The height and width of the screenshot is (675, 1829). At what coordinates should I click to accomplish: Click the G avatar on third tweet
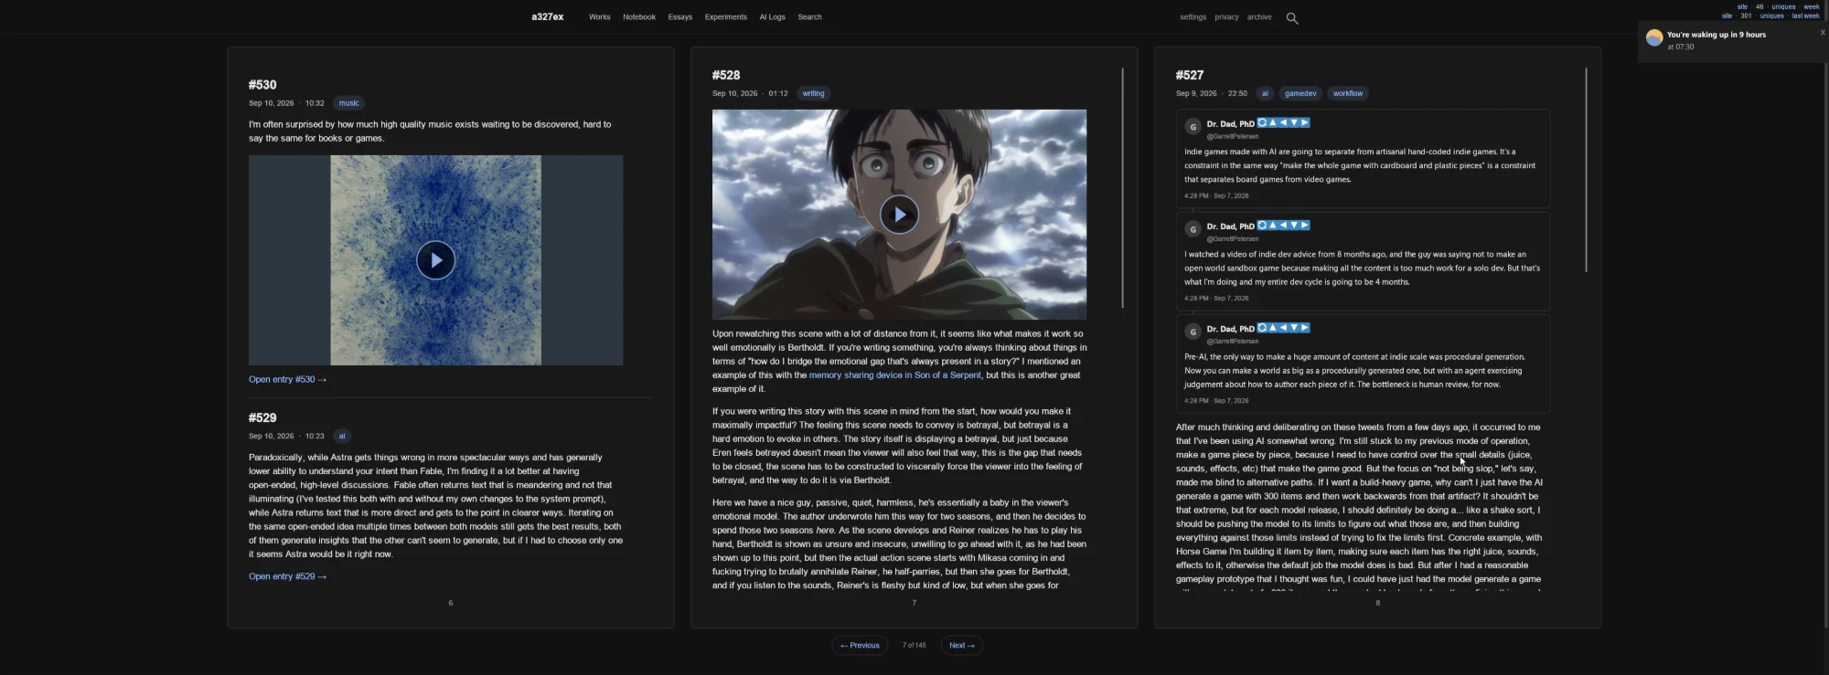click(1193, 332)
